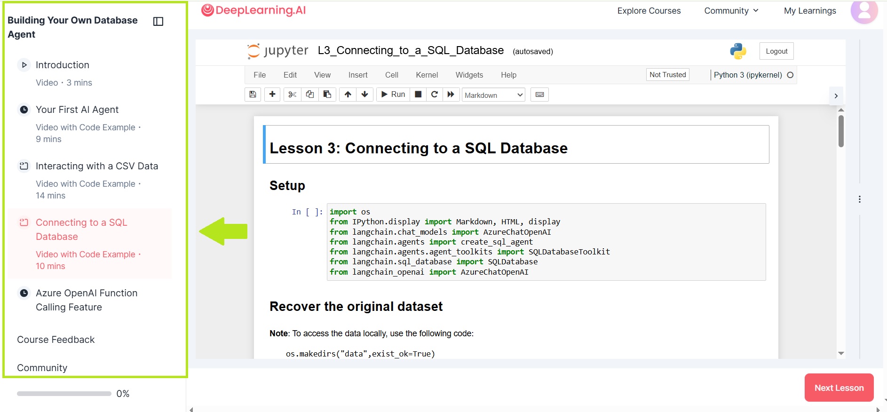Expand the Community dropdown in header
The height and width of the screenshot is (412, 887).
point(731,11)
